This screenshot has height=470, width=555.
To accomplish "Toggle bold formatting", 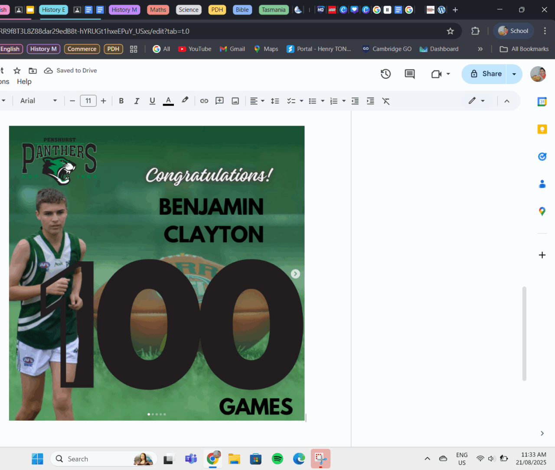I will [121, 101].
